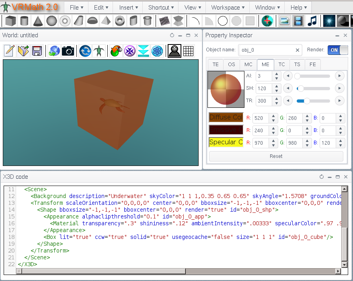353x281 pixels.
Task: Open the ME tab in Property Inspector
Action: 265,64
